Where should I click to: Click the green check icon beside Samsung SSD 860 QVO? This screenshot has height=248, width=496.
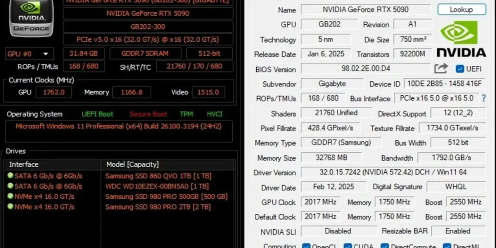coord(10,175)
